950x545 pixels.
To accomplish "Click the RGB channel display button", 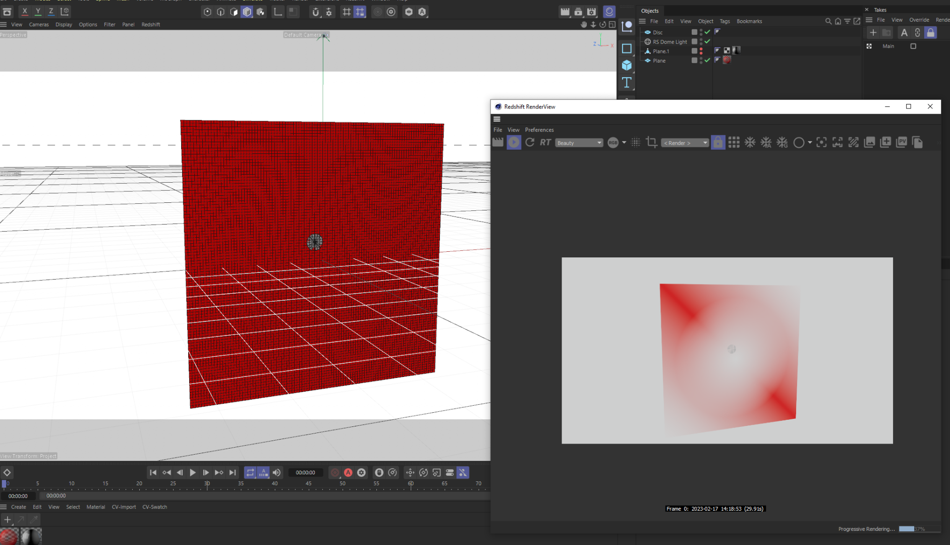I will tap(613, 143).
